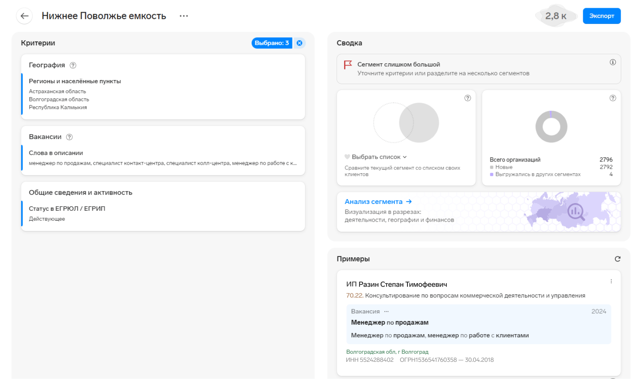Open help icon on comparison card
Image resolution: width=642 pixels, height=379 pixels.
[x=468, y=98]
